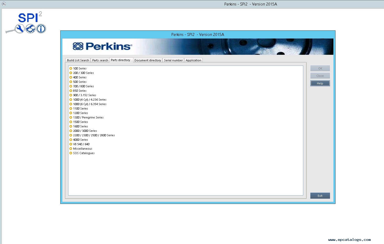The height and width of the screenshot is (244, 384).
Task: Select the Parts directory tab
Action: (121, 60)
